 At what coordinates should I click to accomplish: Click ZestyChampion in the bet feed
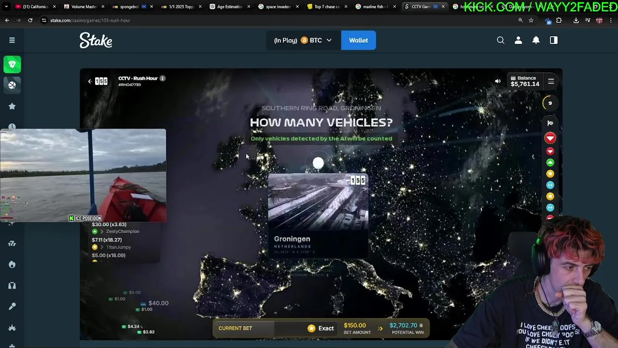pyautogui.click(x=123, y=232)
